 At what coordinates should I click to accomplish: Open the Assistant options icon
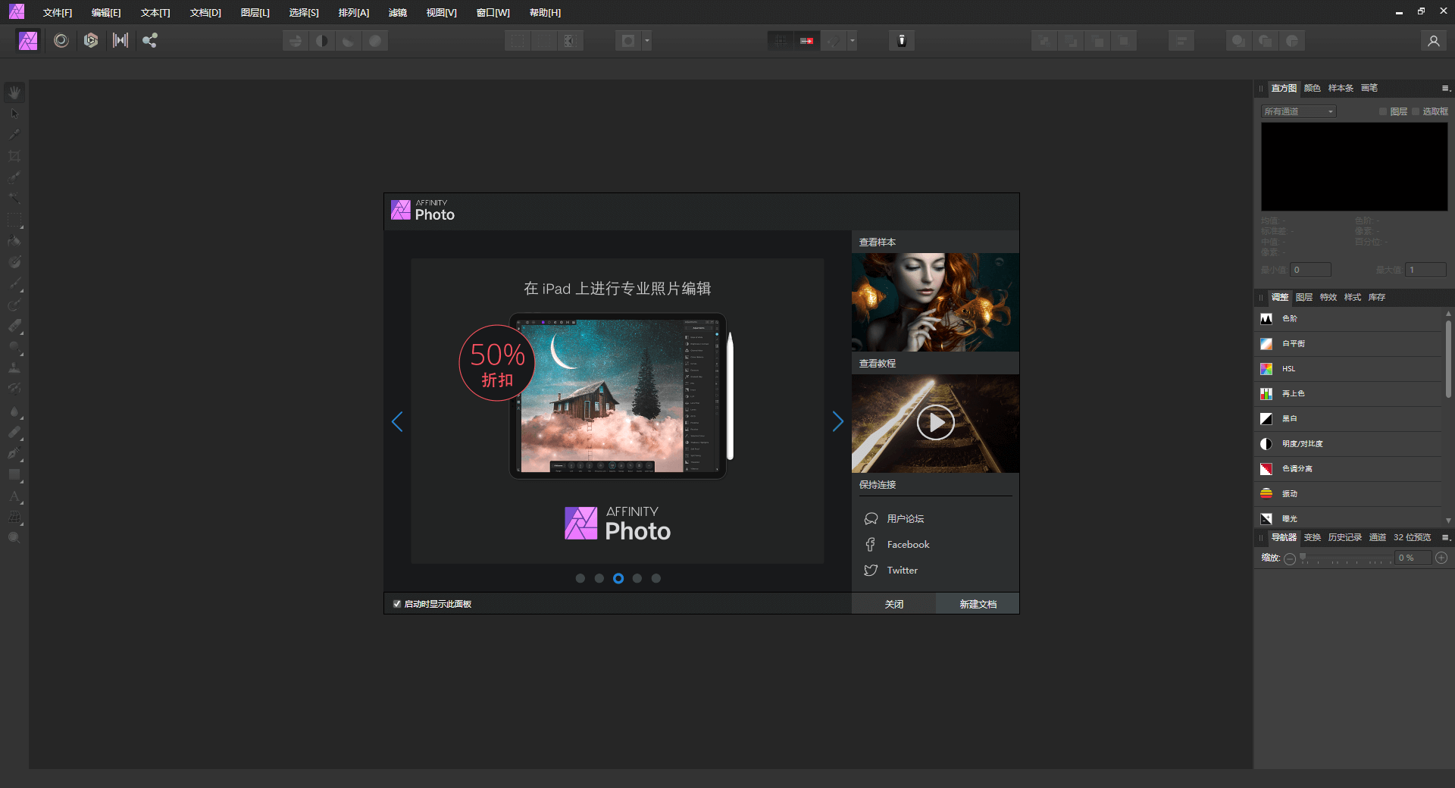click(902, 41)
